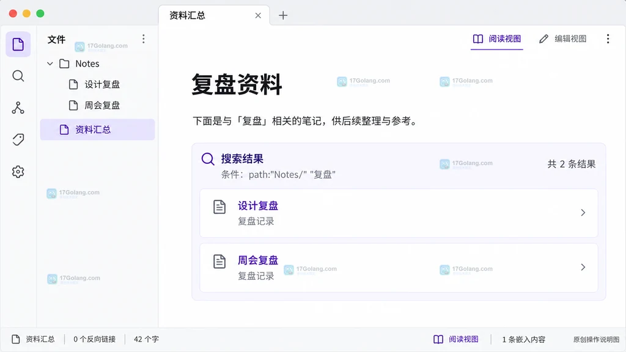Click document icon in 设计复盘 result card
This screenshot has width=626, height=352.
[x=219, y=207]
